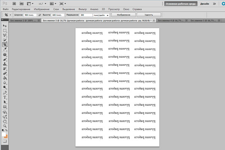Screen dimensions: 225x150
Task: Open the Изображение menu
Action: pos(42,9)
